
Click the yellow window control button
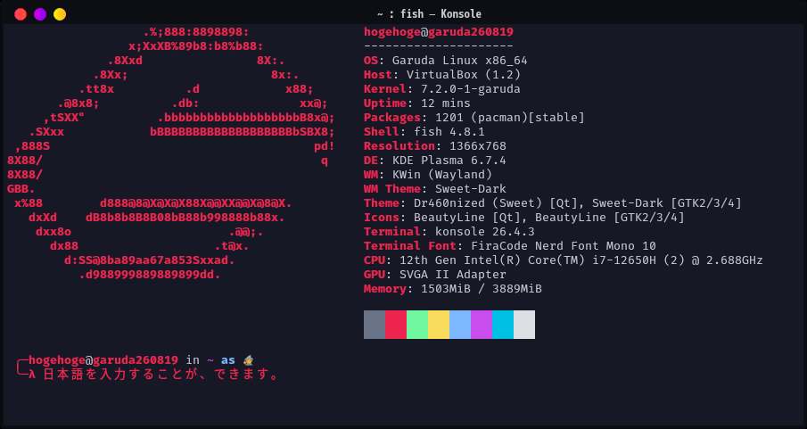[x=60, y=14]
